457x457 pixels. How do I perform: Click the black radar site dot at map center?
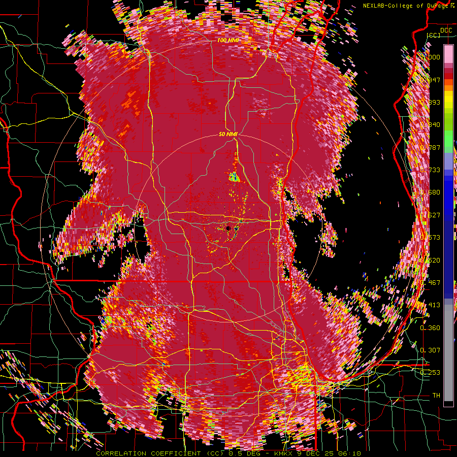coord(228,228)
